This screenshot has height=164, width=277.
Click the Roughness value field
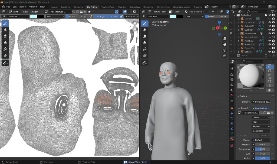(262, 149)
